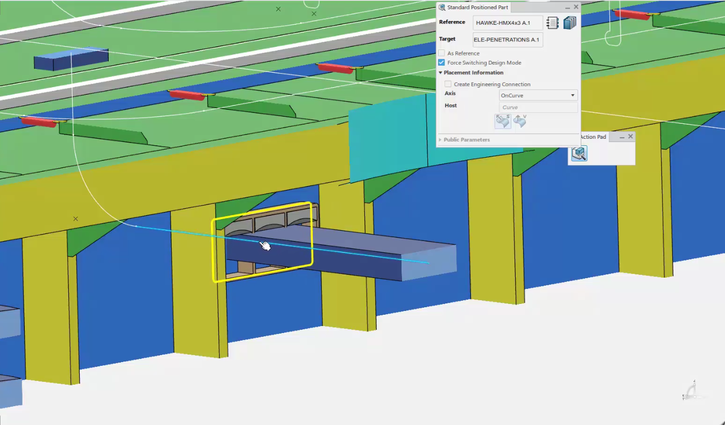The height and width of the screenshot is (425, 725).
Task: Close the Action Pad panel
Action: click(x=630, y=137)
